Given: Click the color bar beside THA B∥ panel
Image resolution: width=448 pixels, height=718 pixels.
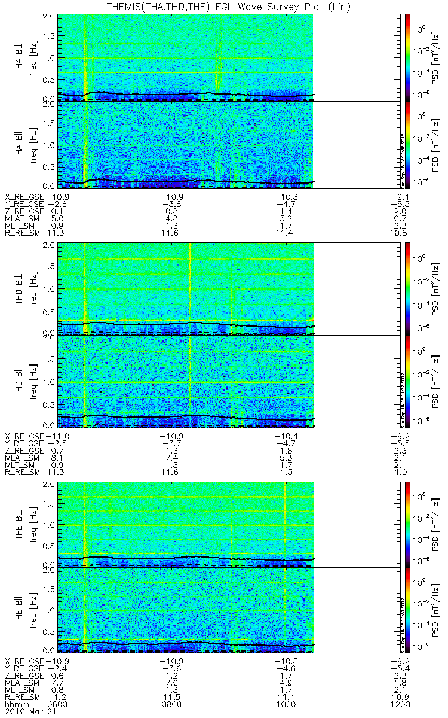Looking at the screenshot, I should click(408, 144).
